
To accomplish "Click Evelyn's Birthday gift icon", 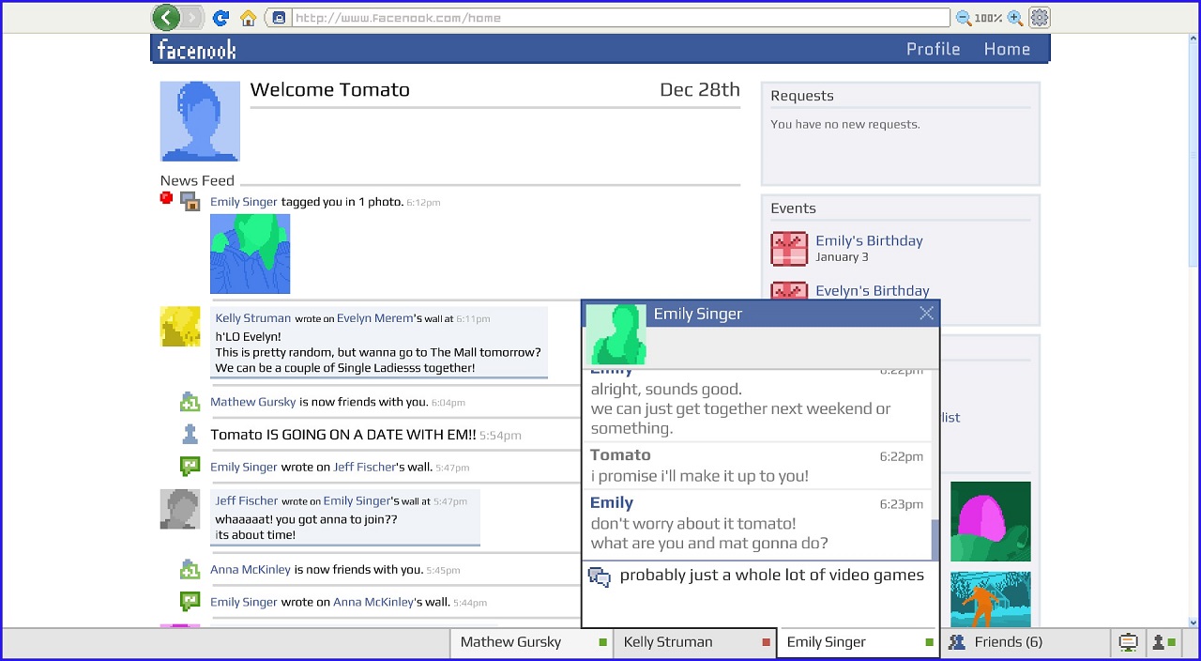I will pyautogui.click(x=789, y=291).
